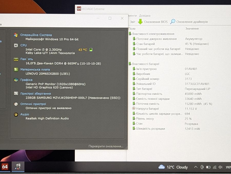Click the icon beside Тип батареї
The image size is (231, 174).
click(134, 89)
